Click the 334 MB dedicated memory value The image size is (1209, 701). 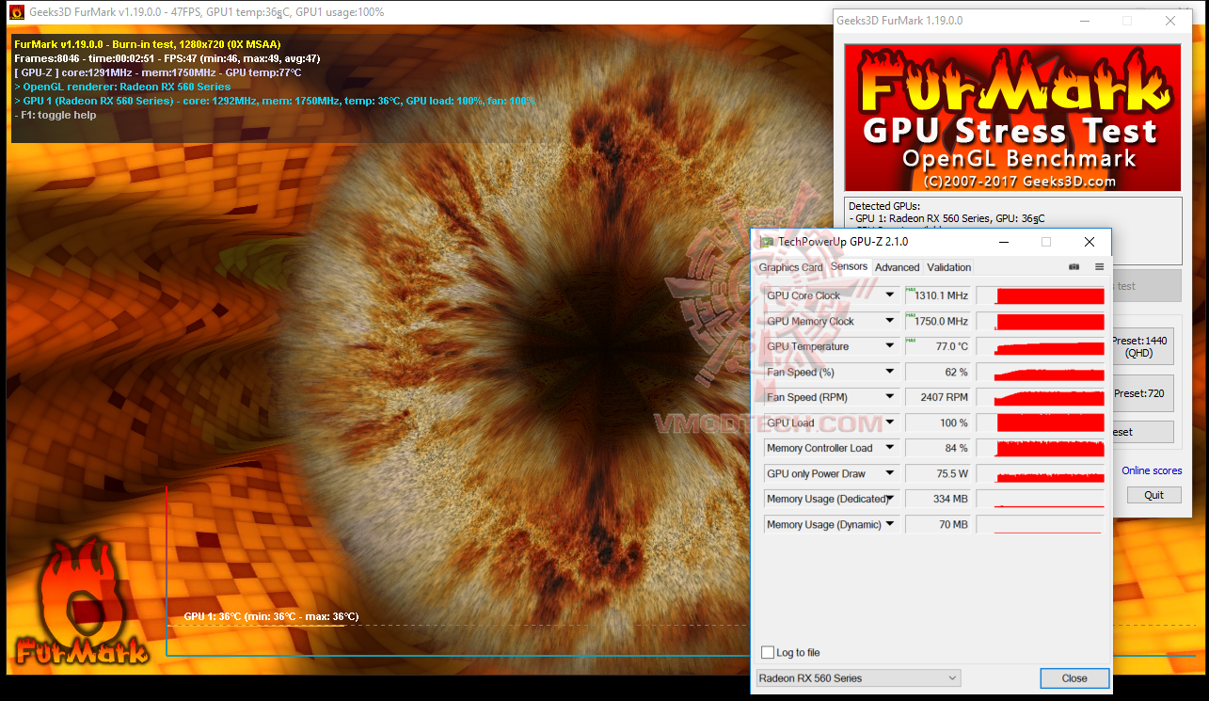tap(937, 499)
